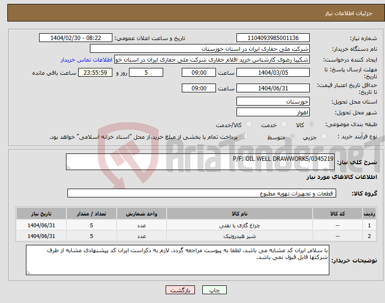Click the unit عدد in the چراغ گازی یا نفتی row
Image resolution: width=385 pixels, height=303 pixels.
pos(142,225)
